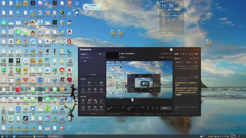Select the middle sub-tab in comment panel
Image resolution: width=246 pixels, height=138 pixels.
pyautogui.click(x=188, y=62)
